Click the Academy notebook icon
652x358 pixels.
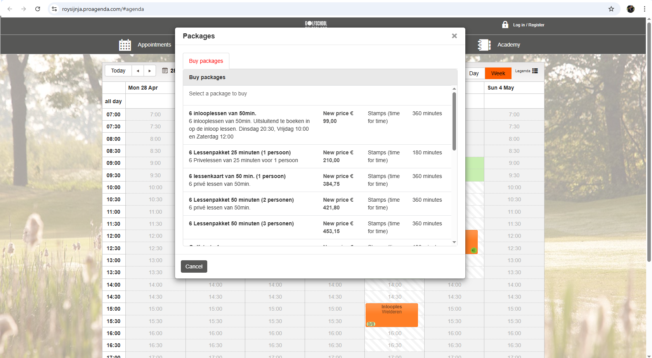[484, 45]
